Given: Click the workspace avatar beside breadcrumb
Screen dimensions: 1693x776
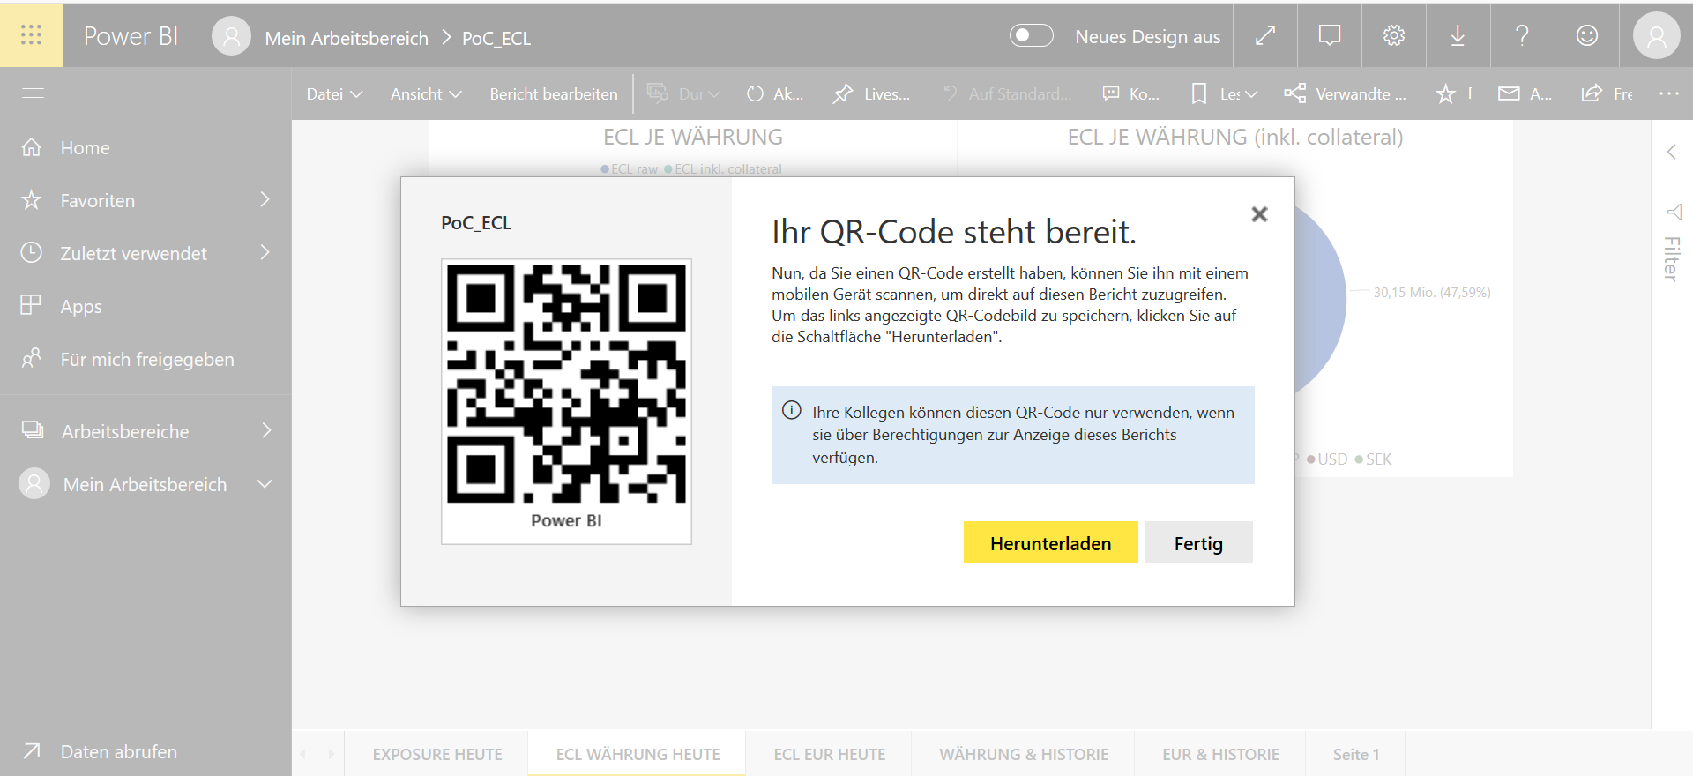Looking at the screenshot, I should 231,36.
